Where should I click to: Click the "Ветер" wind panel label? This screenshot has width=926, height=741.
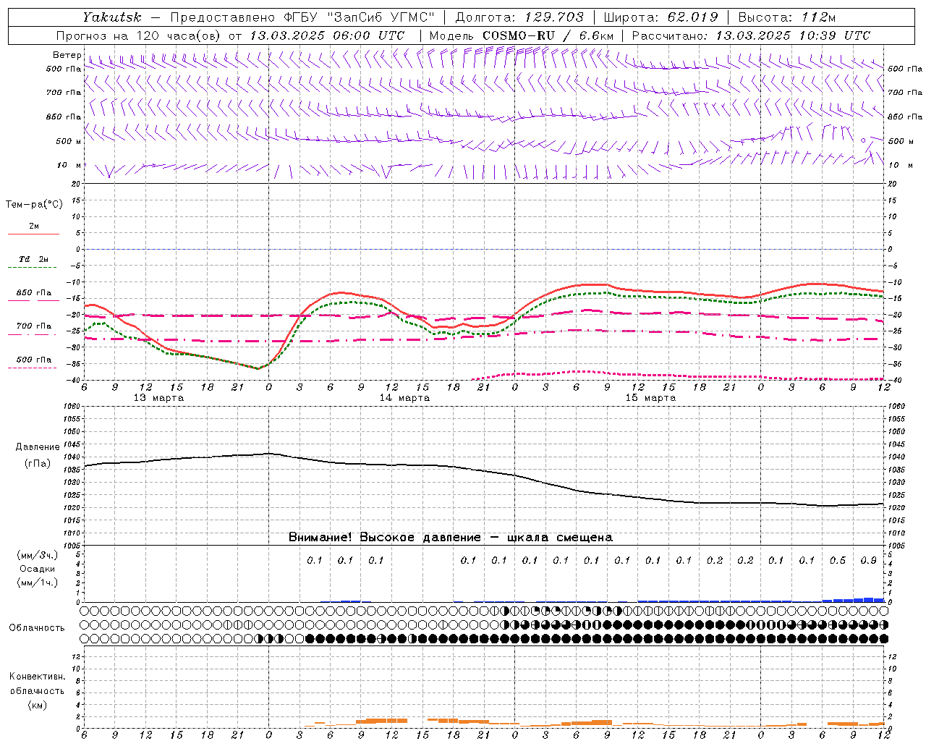pos(67,55)
